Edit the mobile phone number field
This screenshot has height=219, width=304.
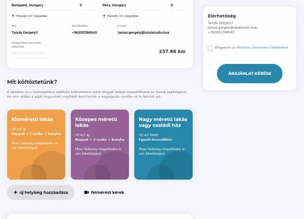pos(92,32)
